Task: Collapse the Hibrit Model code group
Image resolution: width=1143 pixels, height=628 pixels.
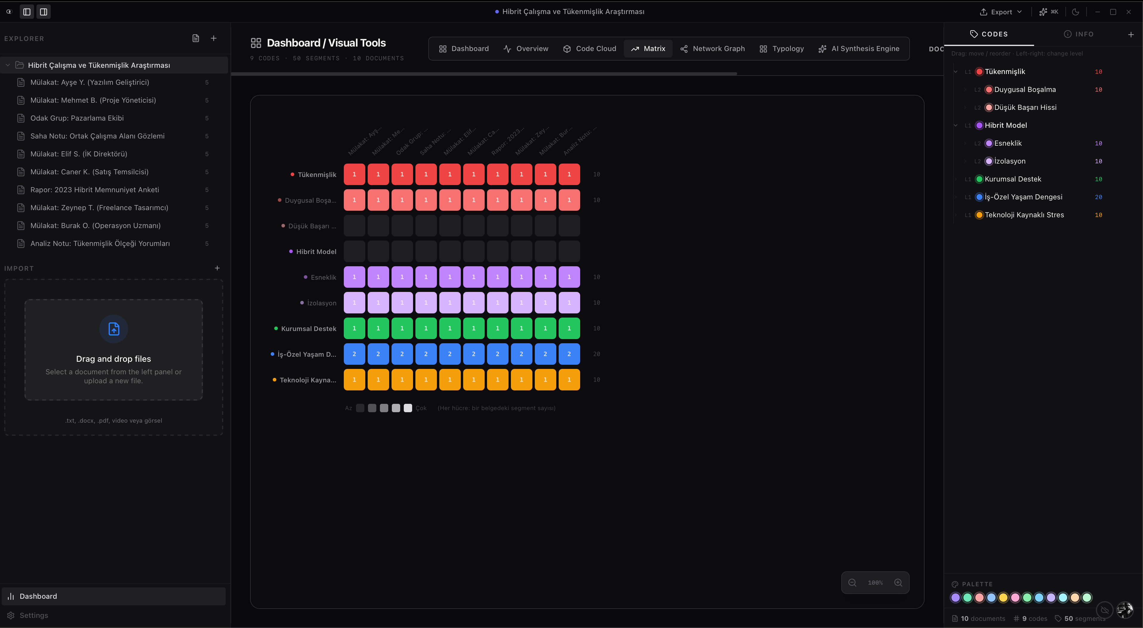Action: [955, 126]
